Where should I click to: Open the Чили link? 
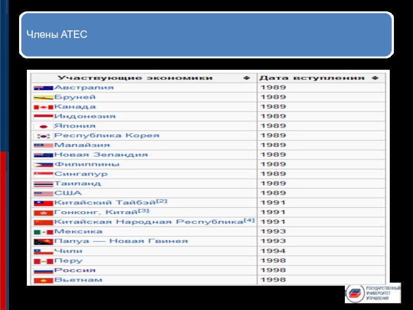[x=68, y=251]
